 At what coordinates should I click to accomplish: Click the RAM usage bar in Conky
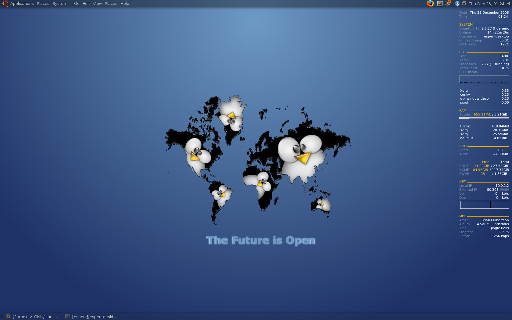pyautogui.click(x=484, y=118)
